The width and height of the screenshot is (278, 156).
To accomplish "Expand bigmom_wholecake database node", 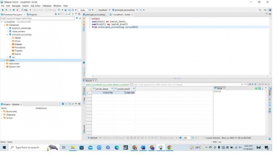I will tap(8, 28).
